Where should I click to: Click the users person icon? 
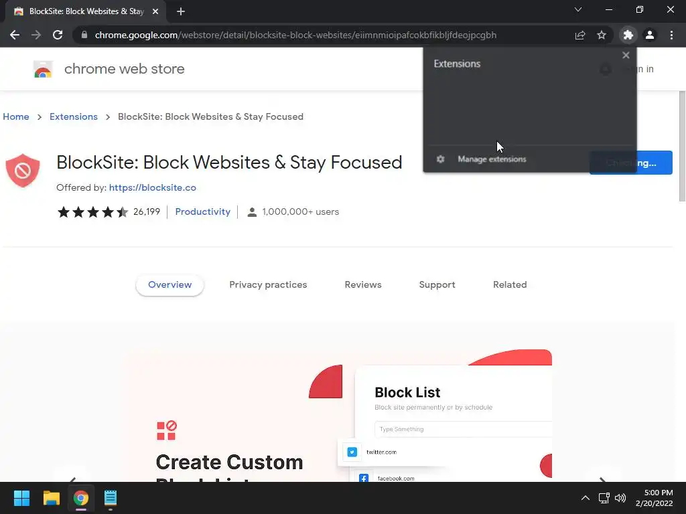pyautogui.click(x=252, y=212)
